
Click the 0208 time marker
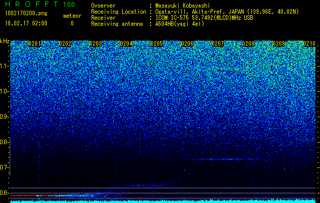point(248,44)
